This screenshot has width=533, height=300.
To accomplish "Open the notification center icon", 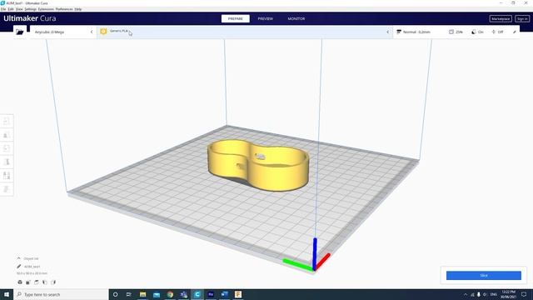I will pyautogui.click(x=524, y=294).
